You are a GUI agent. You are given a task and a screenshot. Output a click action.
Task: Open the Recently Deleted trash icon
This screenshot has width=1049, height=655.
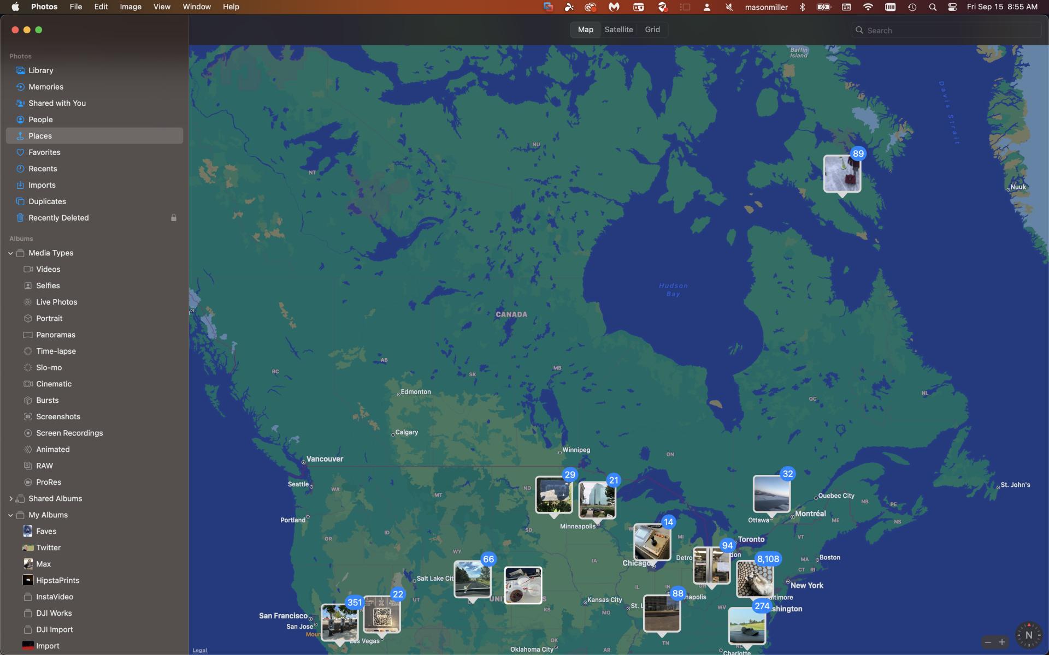click(x=20, y=218)
